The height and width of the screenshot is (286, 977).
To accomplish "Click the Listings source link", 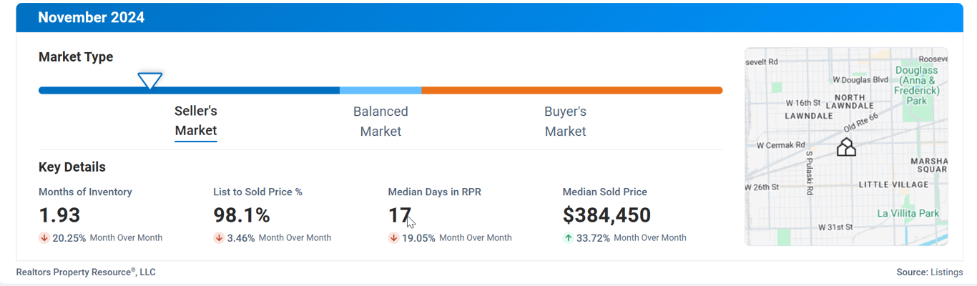I will (x=946, y=272).
